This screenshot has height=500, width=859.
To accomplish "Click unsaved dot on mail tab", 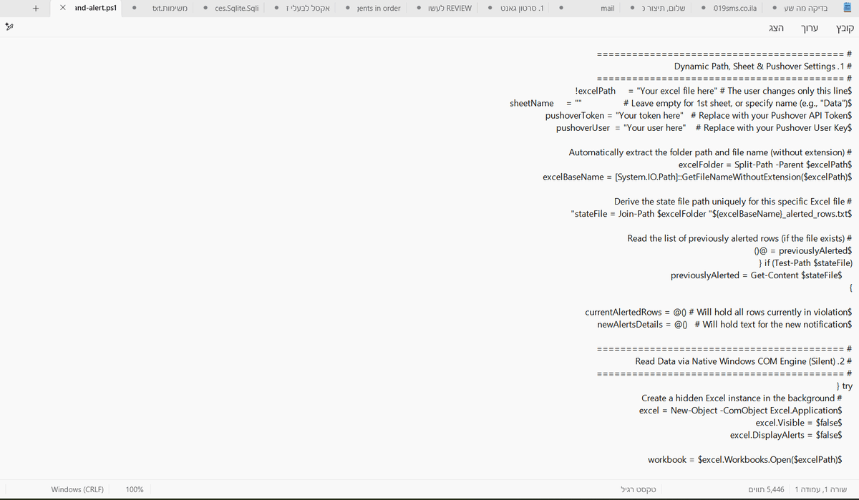I will click(x=561, y=9).
